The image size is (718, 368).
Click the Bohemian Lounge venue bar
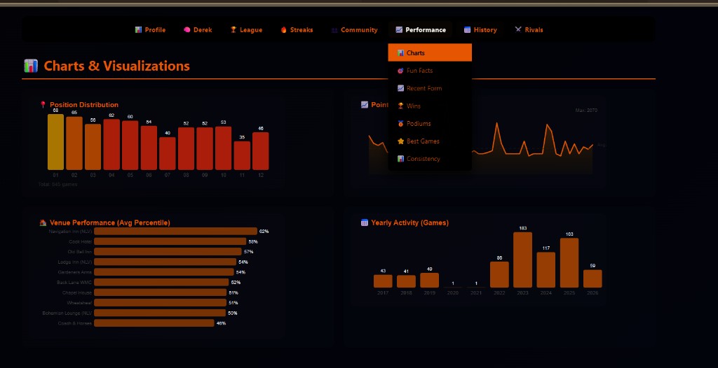pos(160,313)
